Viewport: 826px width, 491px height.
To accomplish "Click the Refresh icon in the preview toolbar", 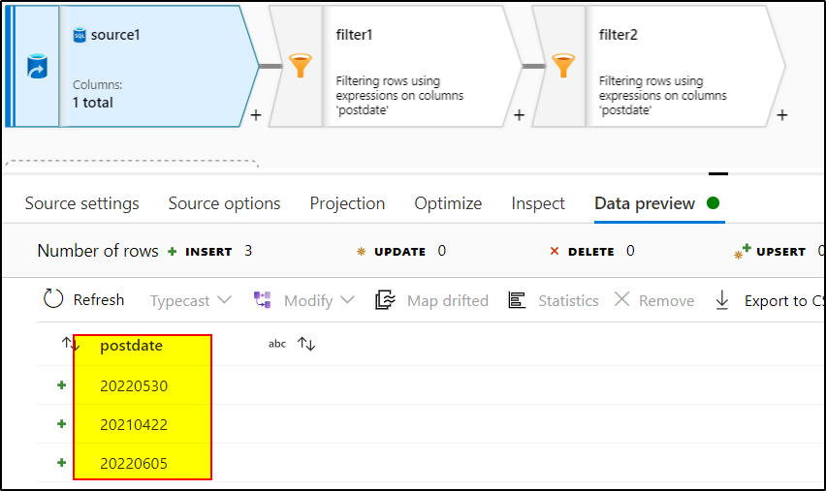I will click(53, 300).
